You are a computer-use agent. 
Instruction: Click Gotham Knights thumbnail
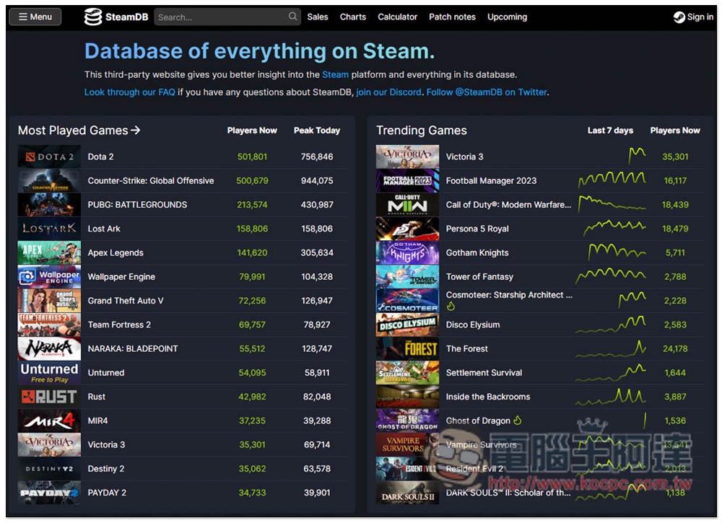[407, 252]
